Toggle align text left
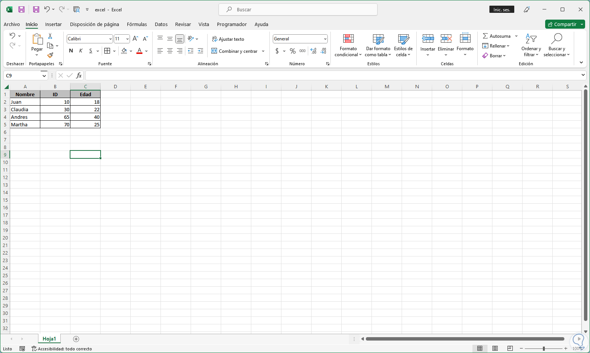The height and width of the screenshot is (353, 590). point(160,51)
